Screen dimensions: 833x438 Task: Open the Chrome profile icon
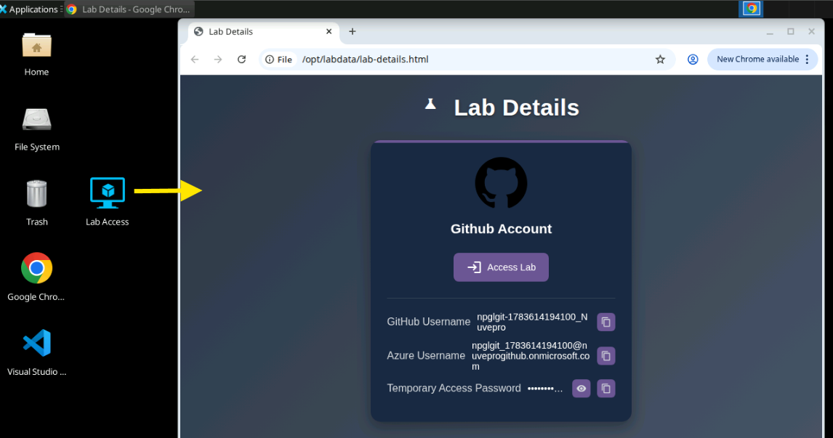(x=693, y=60)
